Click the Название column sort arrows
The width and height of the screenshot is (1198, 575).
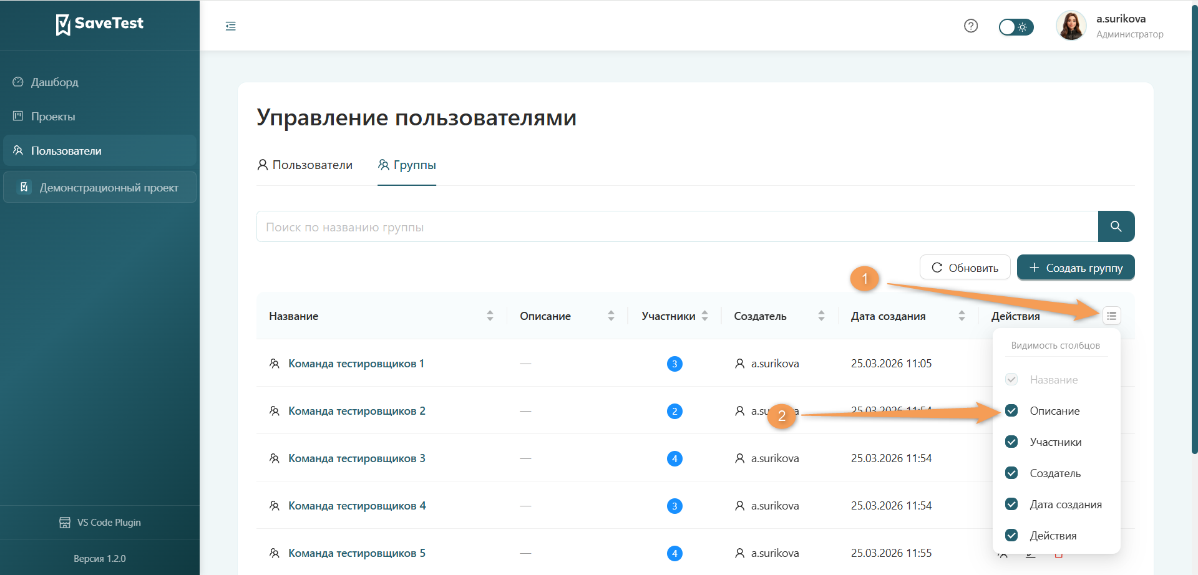pyautogui.click(x=490, y=316)
